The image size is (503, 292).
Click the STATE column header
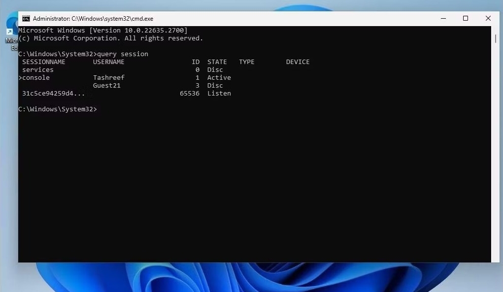coord(217,62)
